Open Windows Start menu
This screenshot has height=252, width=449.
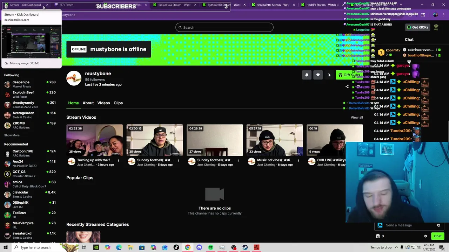tap(5, 247)
